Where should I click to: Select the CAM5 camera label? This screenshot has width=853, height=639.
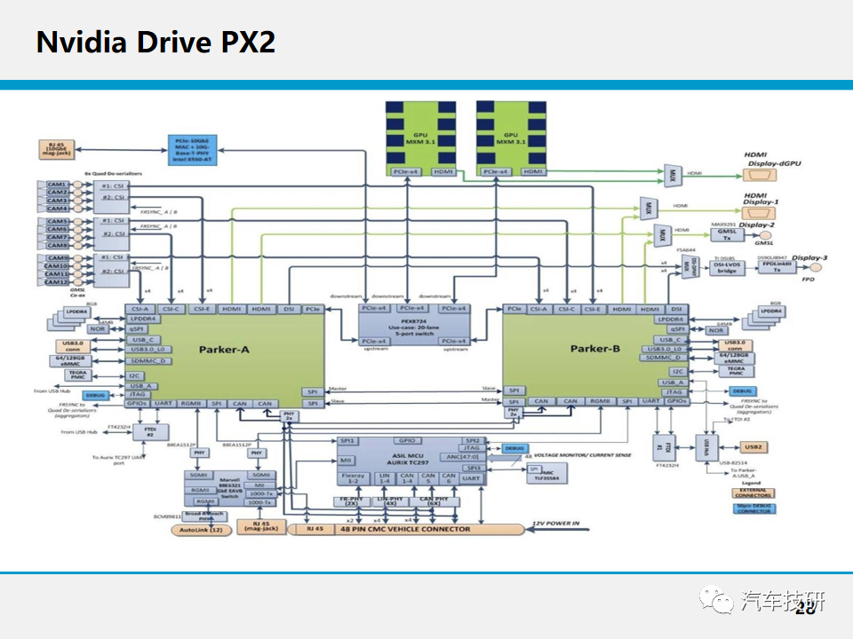tap(57, 221)
